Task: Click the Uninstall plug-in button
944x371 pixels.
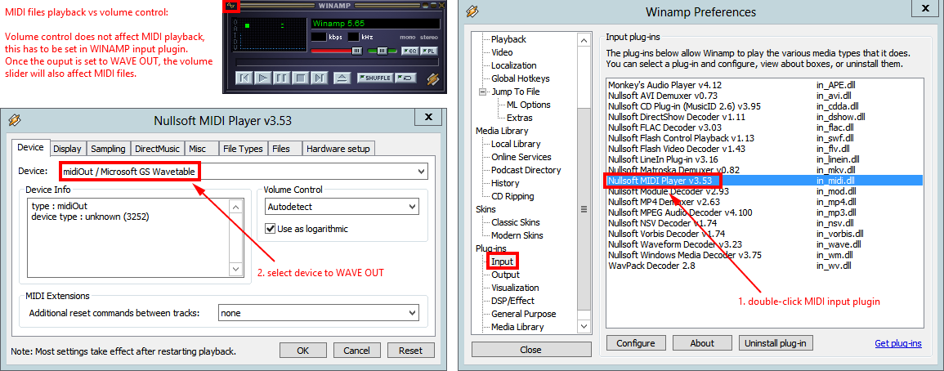Action: point(775,343)
